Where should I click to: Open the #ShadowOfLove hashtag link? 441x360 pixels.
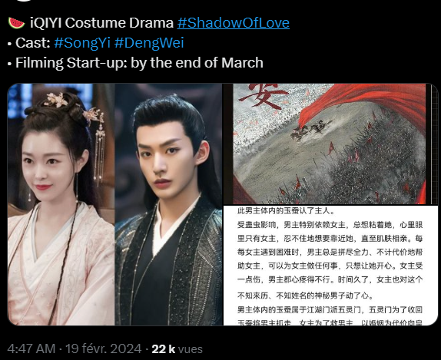pyautogui.click(x=233, y=23)
